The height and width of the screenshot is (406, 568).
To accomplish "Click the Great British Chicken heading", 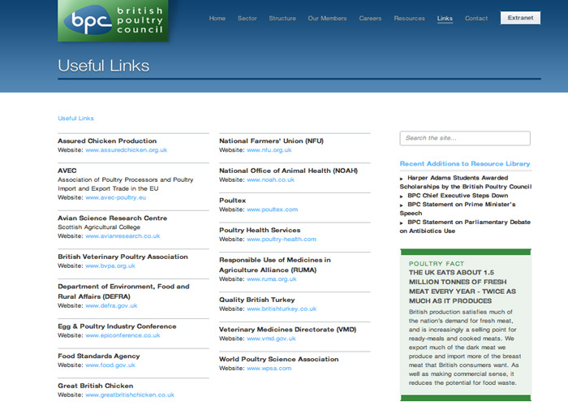I will (95, 386).
